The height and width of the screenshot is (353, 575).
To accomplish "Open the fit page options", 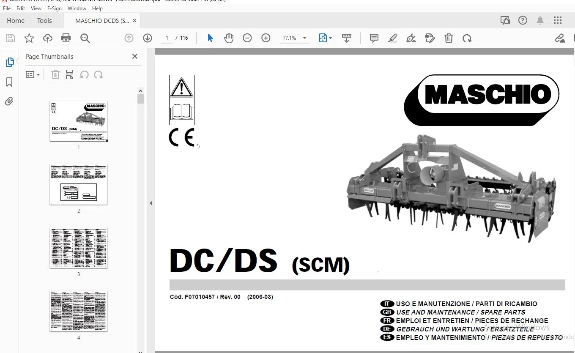I will click(x=325, y=38).
